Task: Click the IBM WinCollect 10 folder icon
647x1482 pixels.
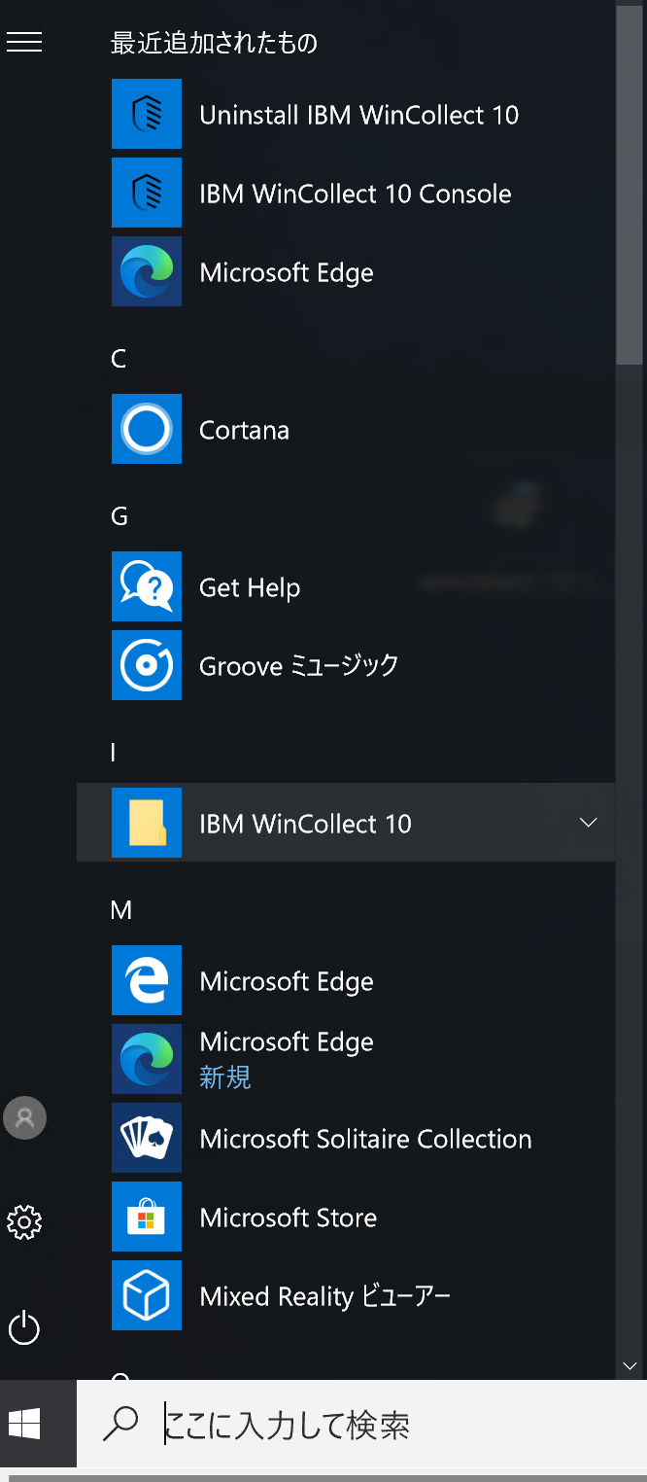Action: [147, 823]
